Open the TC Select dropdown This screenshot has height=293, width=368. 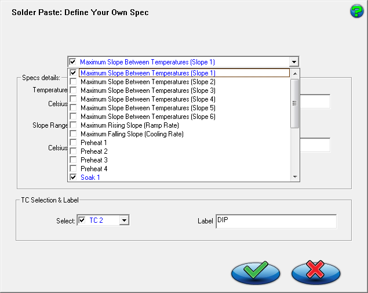(123, 220)
